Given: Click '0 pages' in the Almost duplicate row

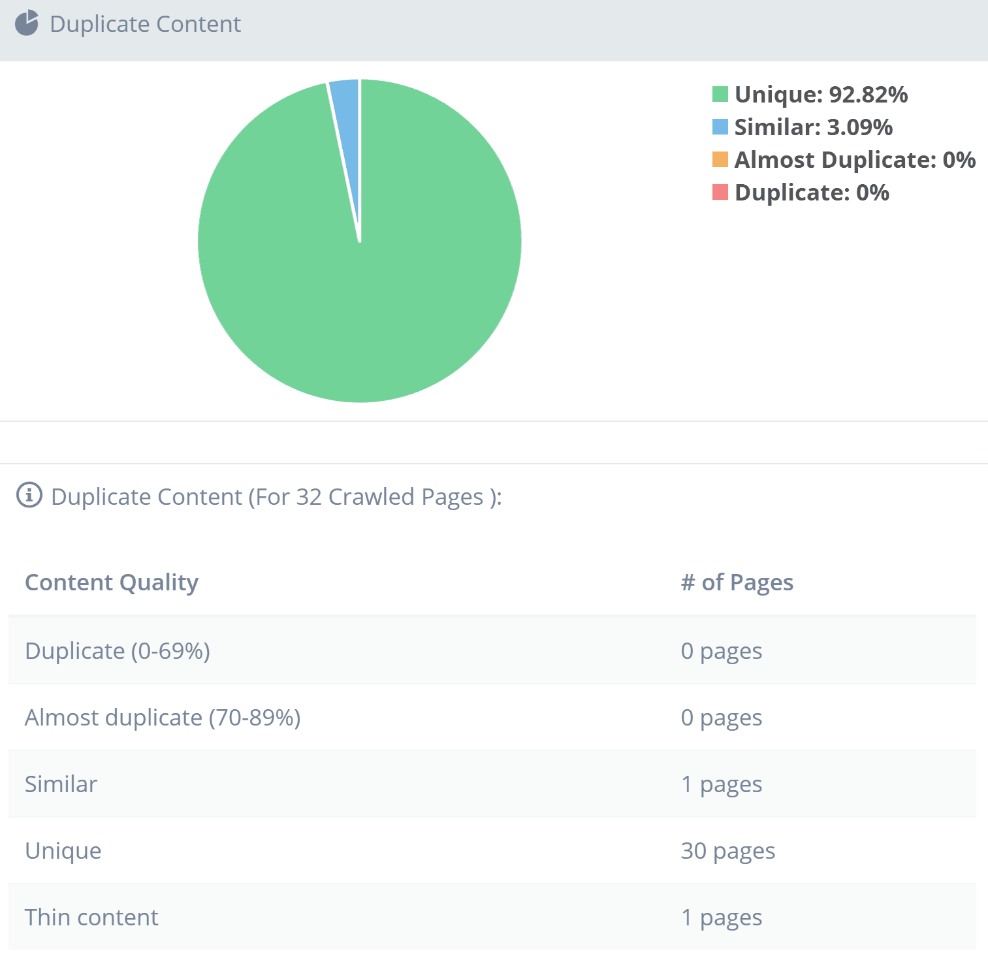Looking at the screenshot, I should [x=722, y=718].
